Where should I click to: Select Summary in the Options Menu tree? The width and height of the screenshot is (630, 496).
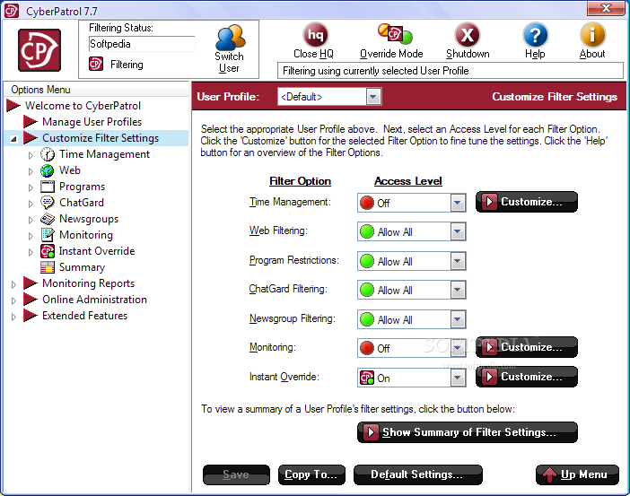(82, 267)
